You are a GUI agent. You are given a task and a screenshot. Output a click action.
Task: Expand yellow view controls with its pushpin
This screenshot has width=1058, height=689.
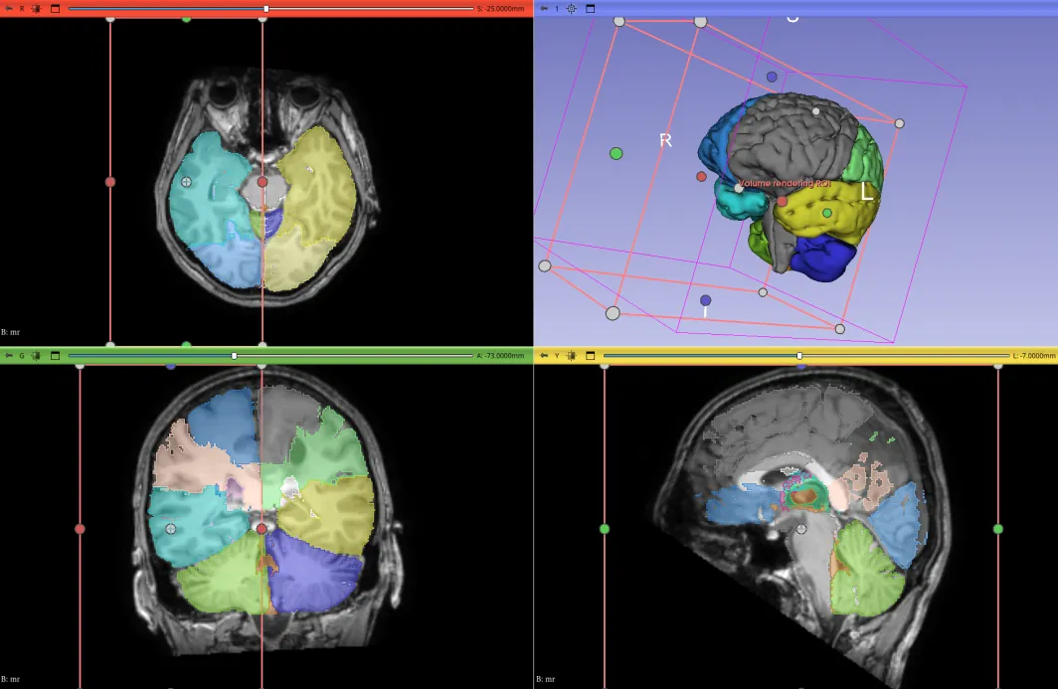pyautogui.click(x=545, y=355)
